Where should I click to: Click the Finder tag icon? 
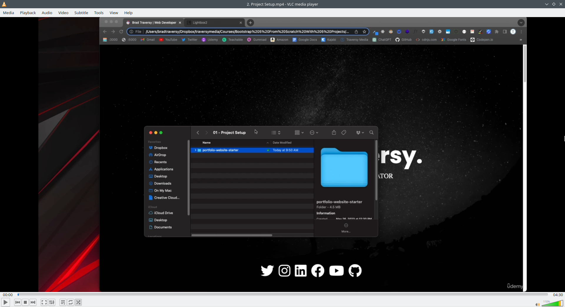point(344,133)
